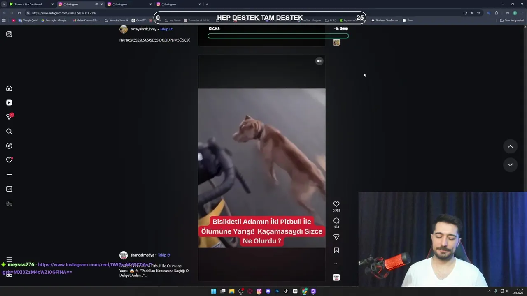
Task: Open Opera browser from taskbar
Action: click(250, 291)
